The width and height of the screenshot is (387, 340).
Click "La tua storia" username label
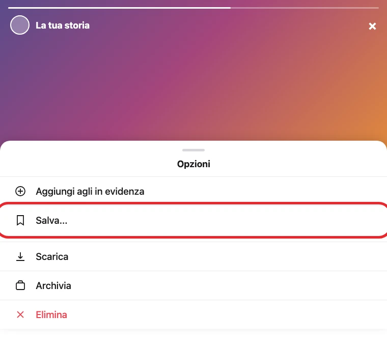click(63, 25)
